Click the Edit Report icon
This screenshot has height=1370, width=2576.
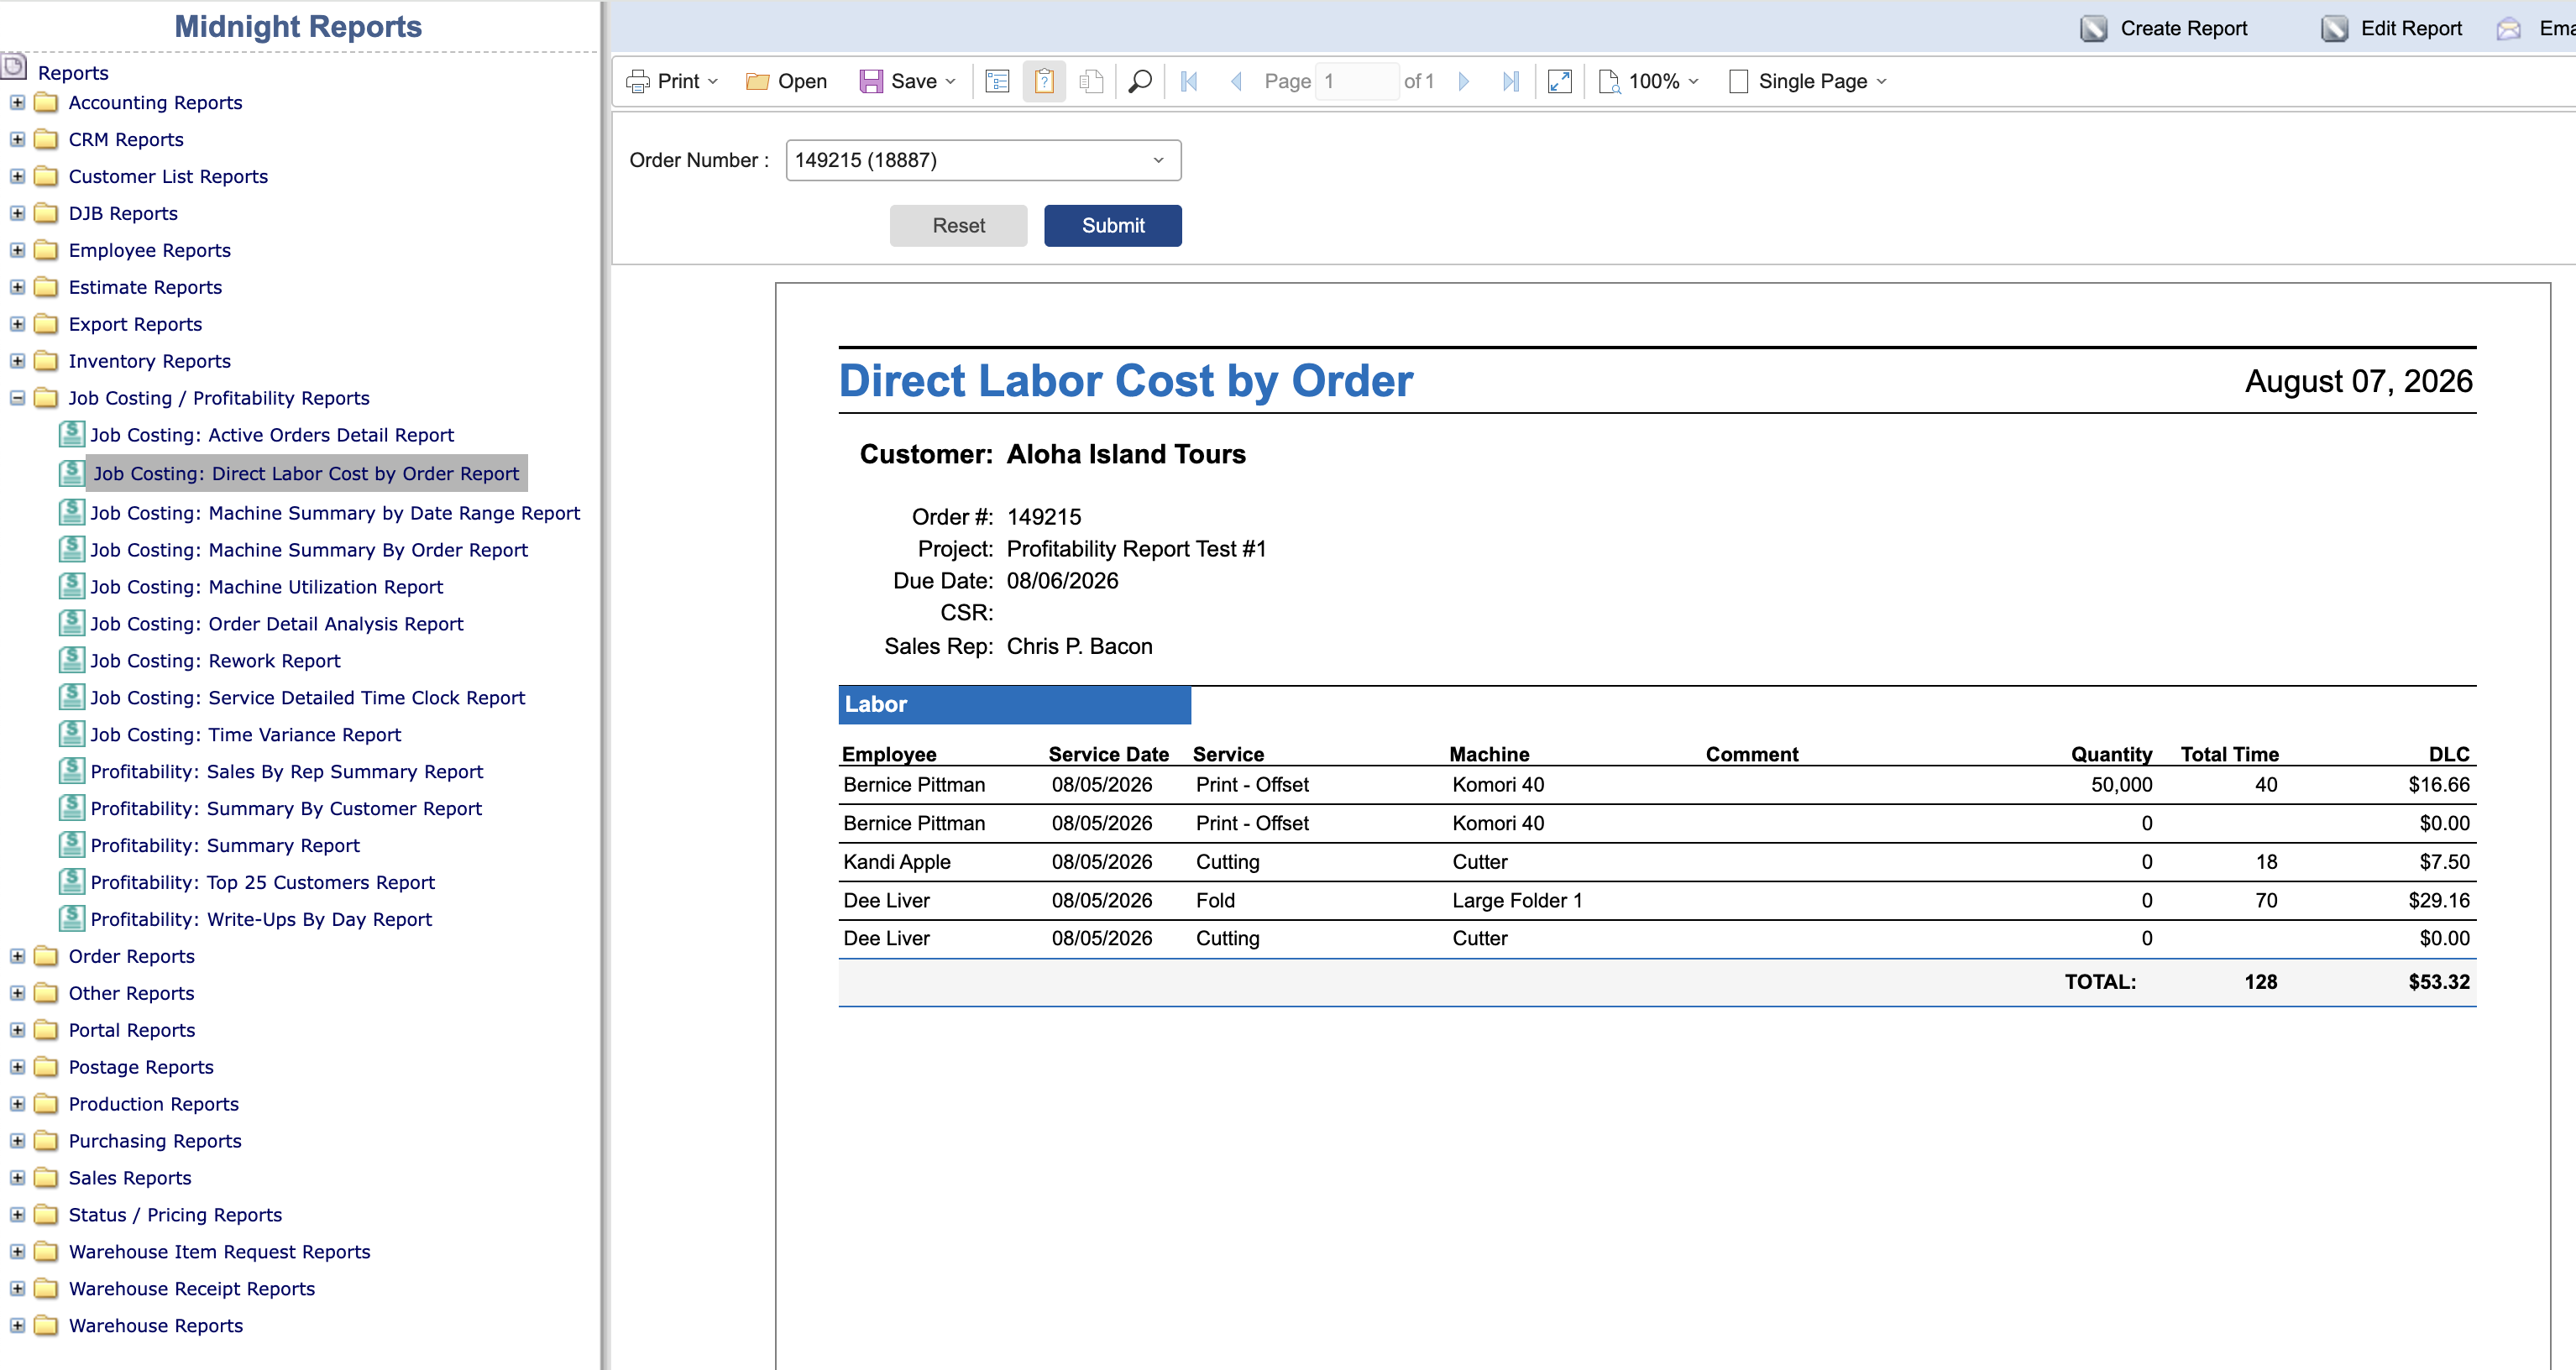pos(2334,28)
